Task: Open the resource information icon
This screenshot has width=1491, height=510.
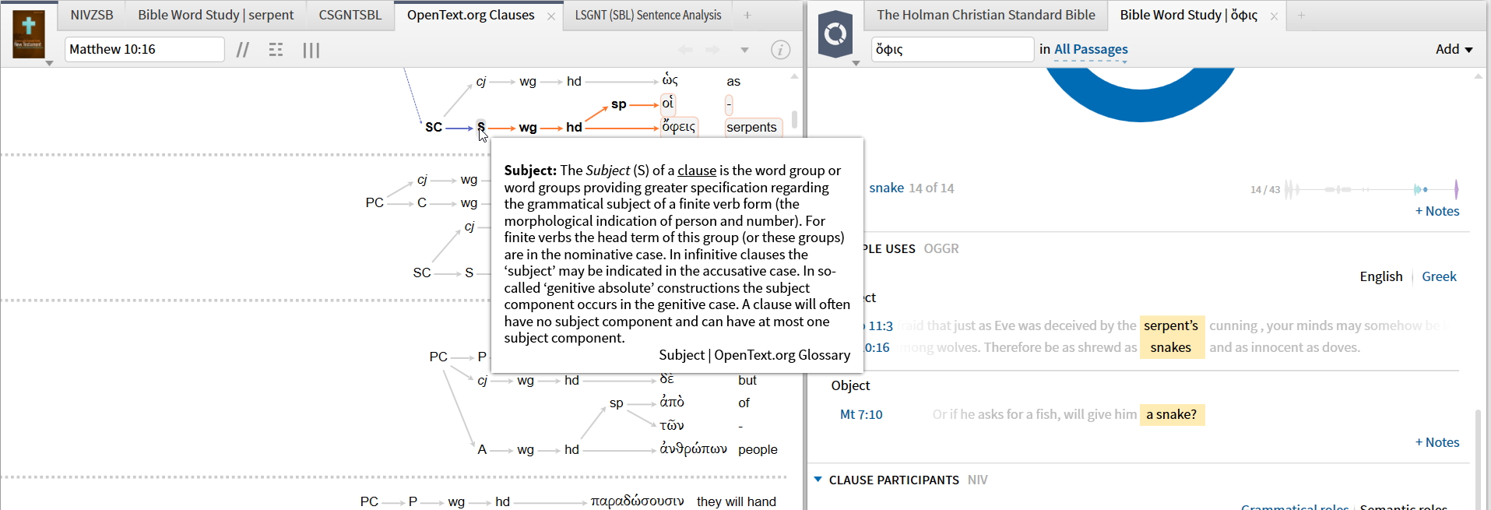Action: [x=780, y=50]
